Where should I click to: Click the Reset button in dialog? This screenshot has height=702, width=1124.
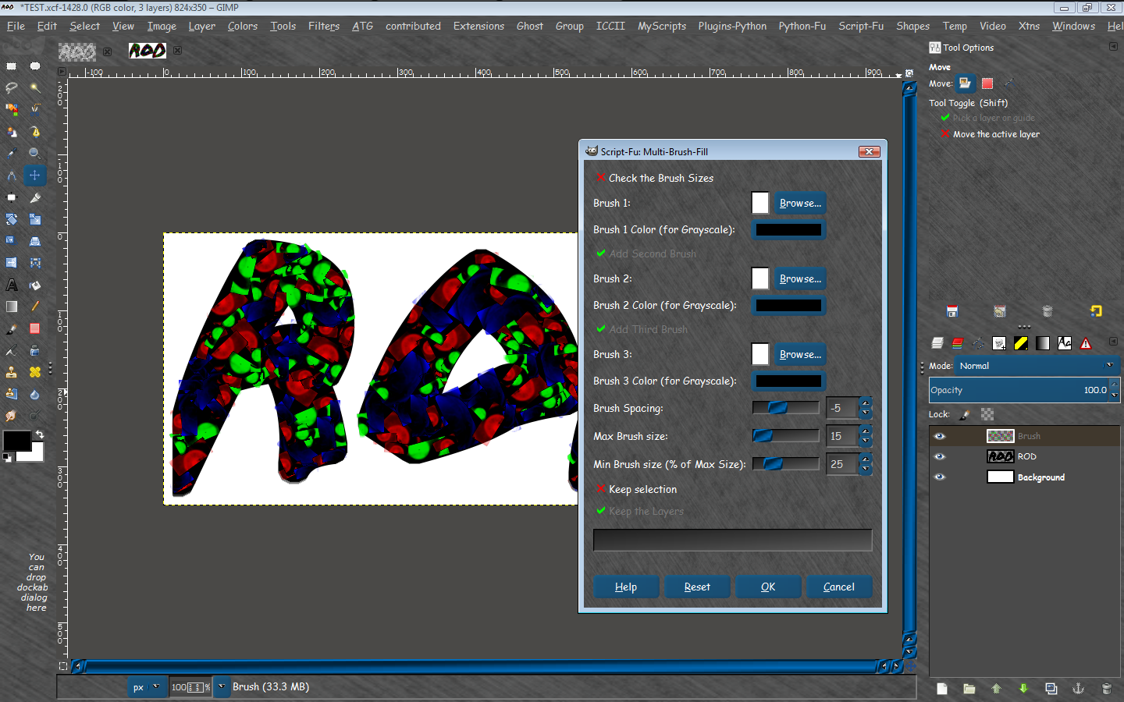[697, 587]
